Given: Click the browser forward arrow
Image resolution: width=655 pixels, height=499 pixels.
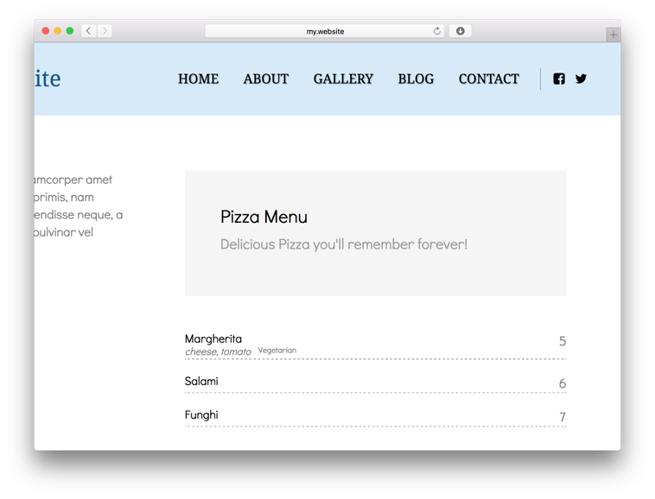Looking at the screenshot, I should 105,31.
